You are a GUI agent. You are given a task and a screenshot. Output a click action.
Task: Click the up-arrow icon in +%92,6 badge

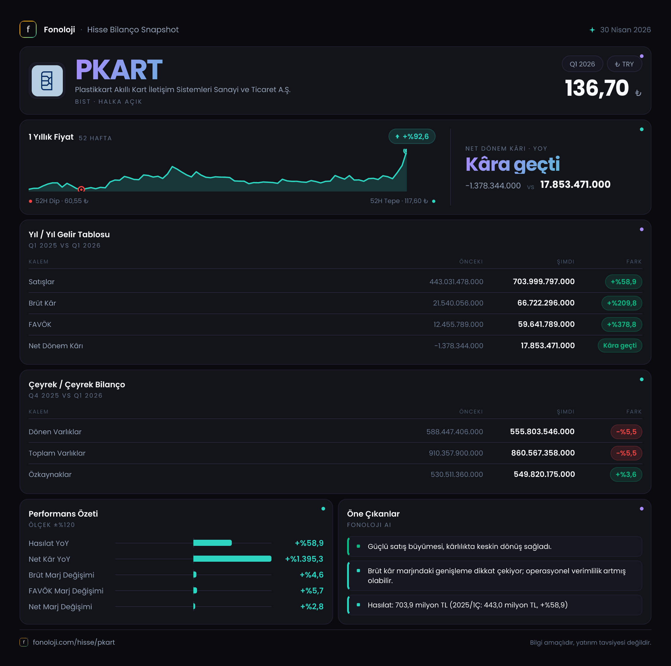[x=397, y=137]
